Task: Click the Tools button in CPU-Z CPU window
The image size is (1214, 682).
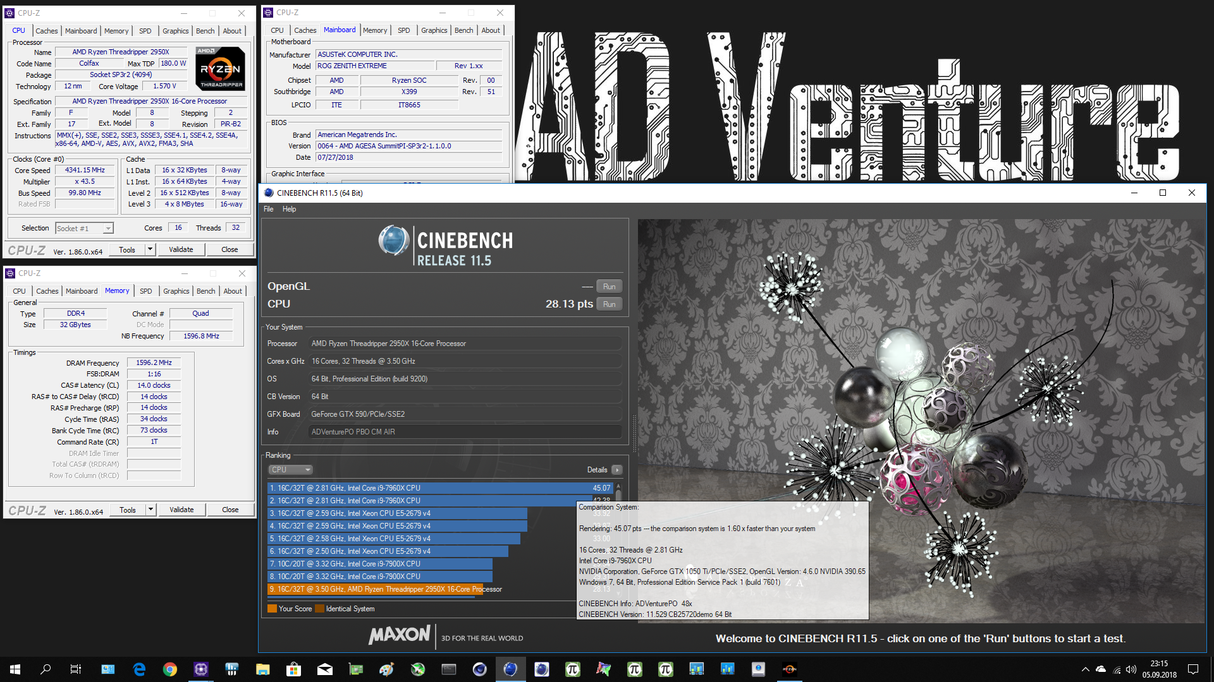Action: pyautogui.click(x=127, y=249)
